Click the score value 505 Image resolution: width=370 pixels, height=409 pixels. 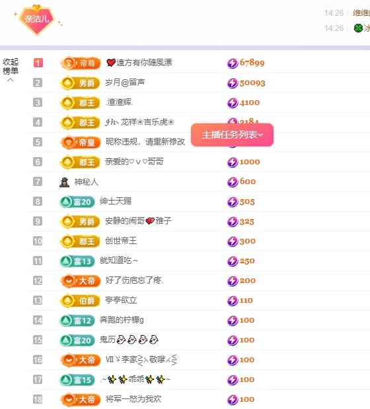pos(247,202)
